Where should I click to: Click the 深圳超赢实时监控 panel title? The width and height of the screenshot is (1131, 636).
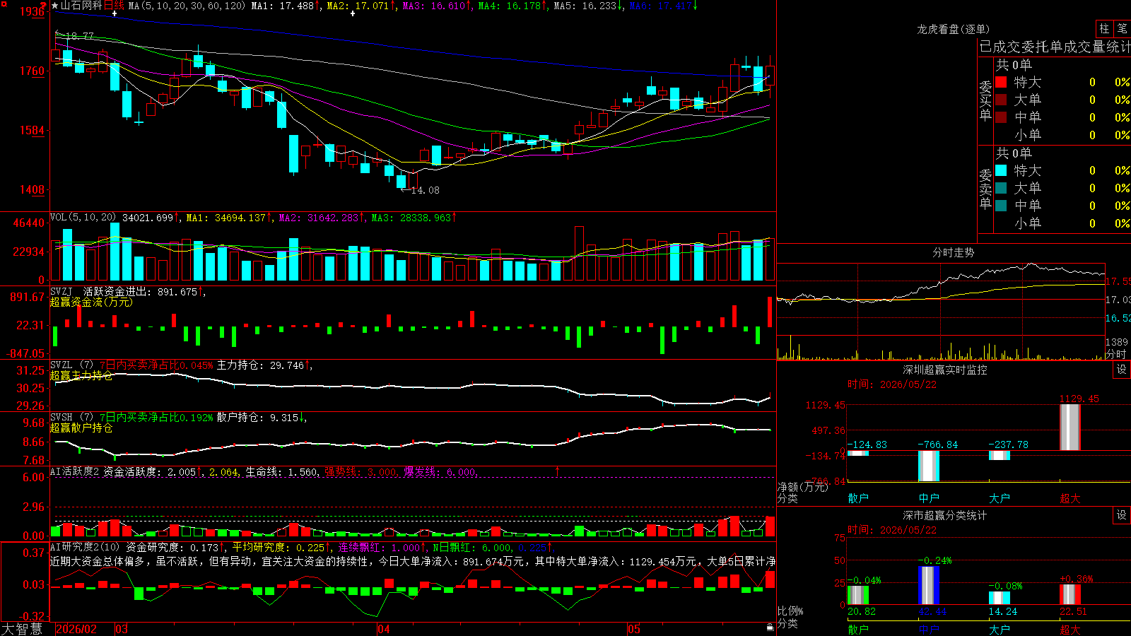click(945, 370)
